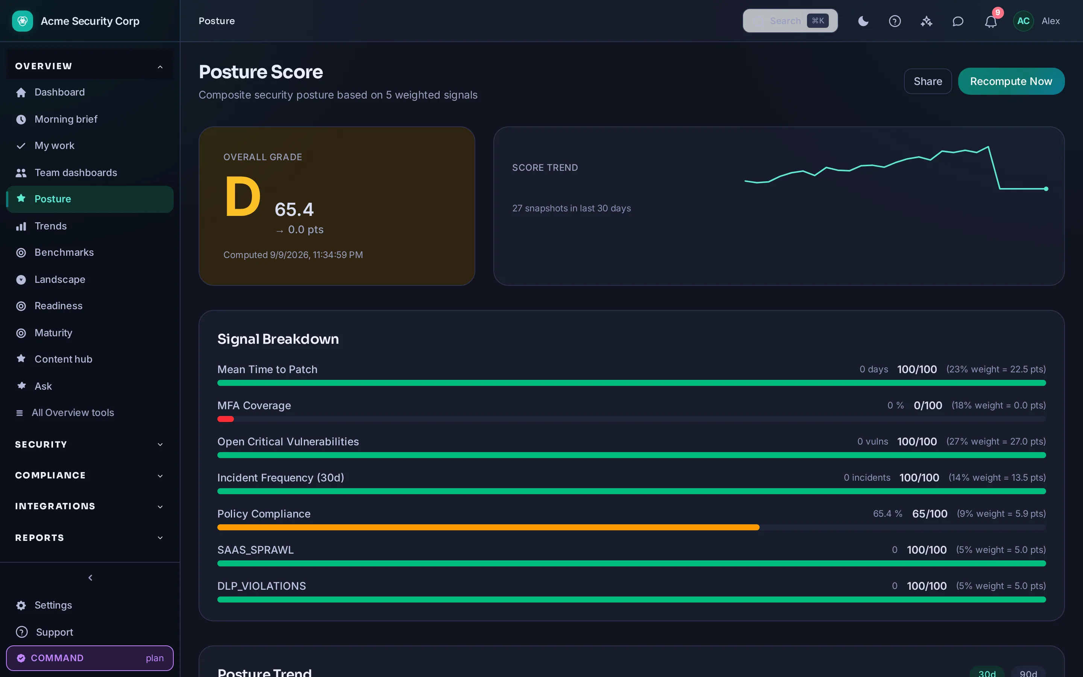
Task: Open All Overview tools list
Action: tap(89, 412)
